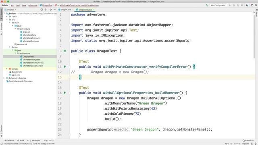This screenshot has height=145, width=258.
Task: Expand the .idea folder
Action: click(7, 17)
